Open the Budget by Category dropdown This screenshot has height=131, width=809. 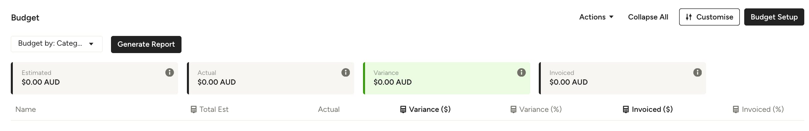(x=57, y=44)
